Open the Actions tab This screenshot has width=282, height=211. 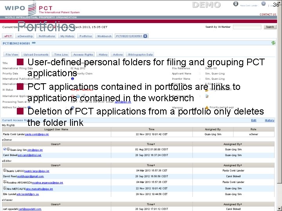coord(118,54)
